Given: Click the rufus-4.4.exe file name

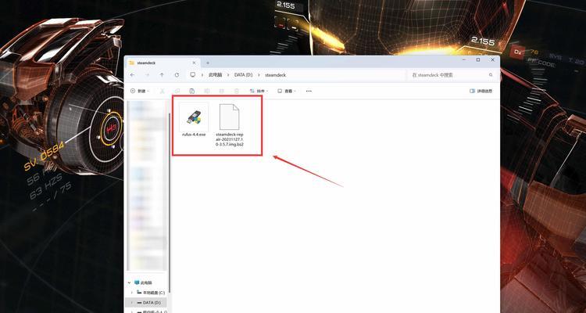Looking at the screenshot, I should pos(194,134).
